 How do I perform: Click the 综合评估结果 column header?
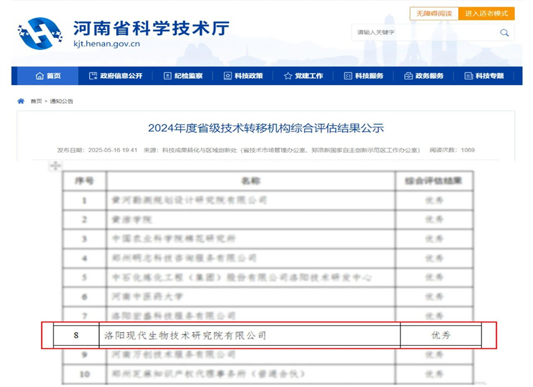point(434,181)
